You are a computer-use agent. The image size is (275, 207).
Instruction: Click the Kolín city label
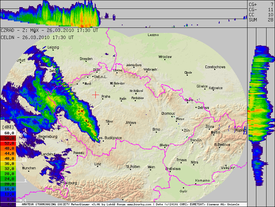click(123, 99)
